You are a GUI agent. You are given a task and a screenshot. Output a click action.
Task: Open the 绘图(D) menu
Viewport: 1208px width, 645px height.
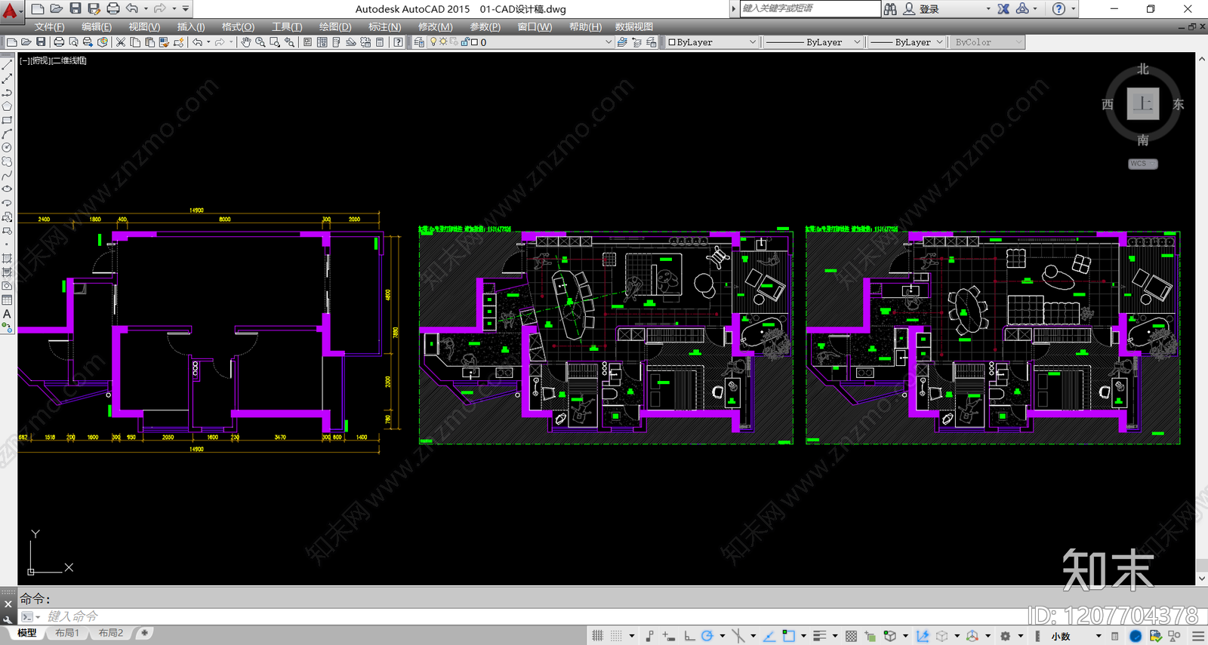click(335, 26)
